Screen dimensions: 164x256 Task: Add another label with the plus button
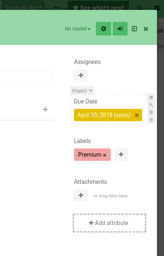(121, 155)
